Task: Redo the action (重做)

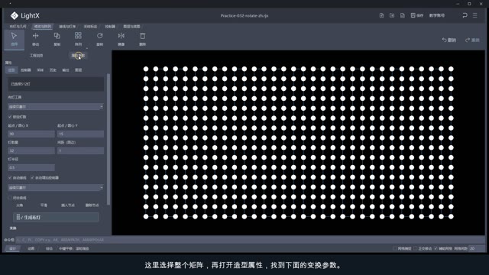Action: [472, 40]
